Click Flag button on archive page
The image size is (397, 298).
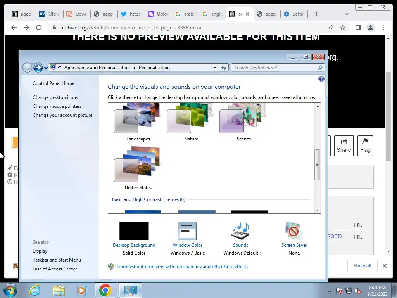click(x=365, y=146)
